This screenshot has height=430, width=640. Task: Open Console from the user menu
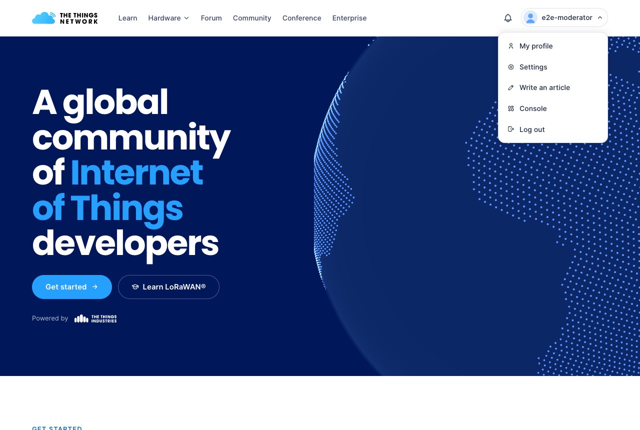553,108
